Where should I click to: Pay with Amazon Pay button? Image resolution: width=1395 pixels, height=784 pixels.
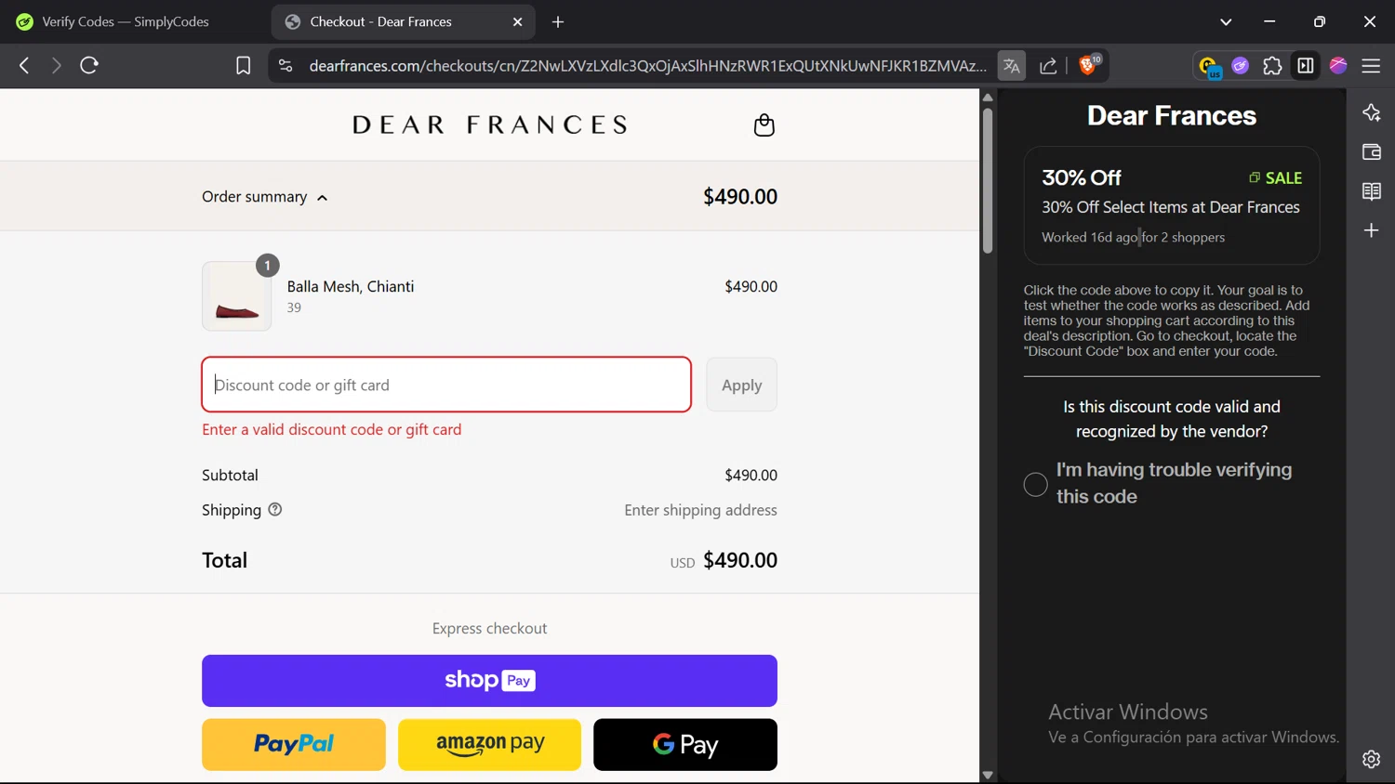490,744
